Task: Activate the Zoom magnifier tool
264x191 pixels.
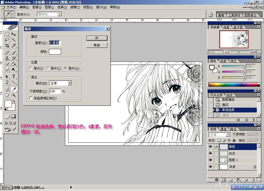Action: click(x=13, y=95)
